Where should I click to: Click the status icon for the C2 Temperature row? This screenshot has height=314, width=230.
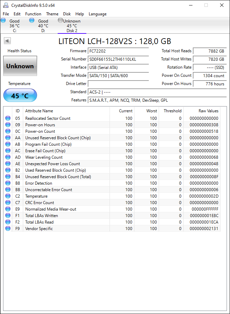[x=8, y=196]
